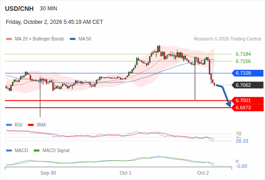Click the MACD Signal green legend swatch

pyautogui.click(x=37, y=151)
